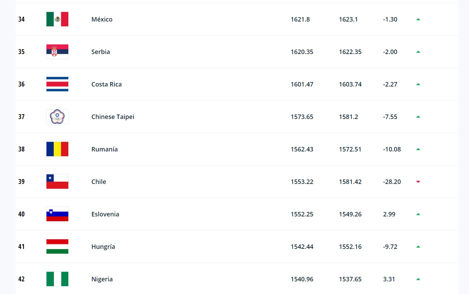The image size is (469, 294).
Task: Open the Eslovenia team name link
Action: 105,214
